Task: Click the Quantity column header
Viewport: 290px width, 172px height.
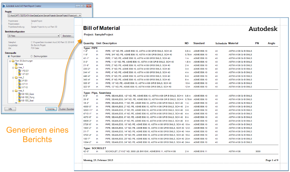Action: pos(89,43)
